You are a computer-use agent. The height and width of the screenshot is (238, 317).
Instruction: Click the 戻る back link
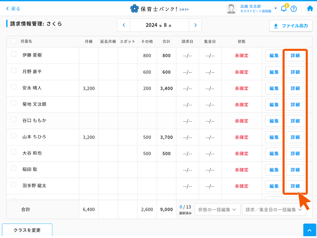pyautogui.click(x=13, y=9)
